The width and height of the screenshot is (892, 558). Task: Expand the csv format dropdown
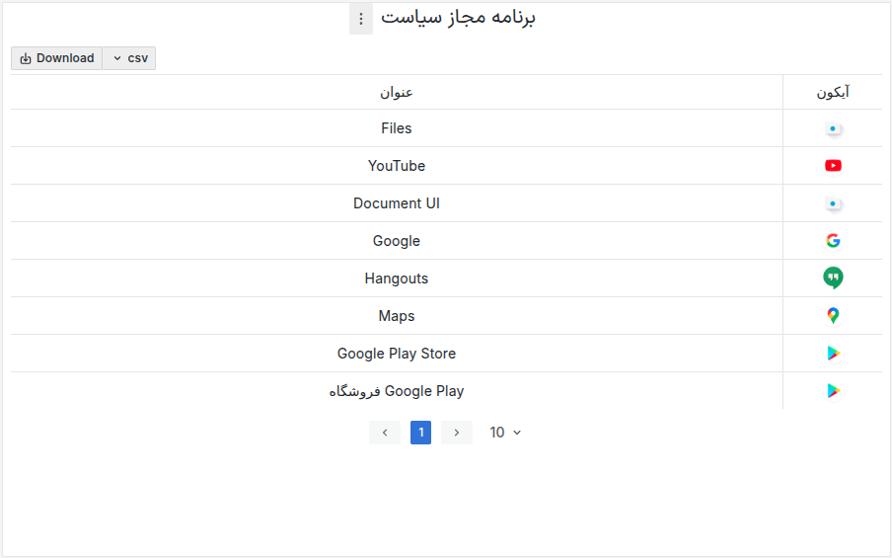click(129, 58)
